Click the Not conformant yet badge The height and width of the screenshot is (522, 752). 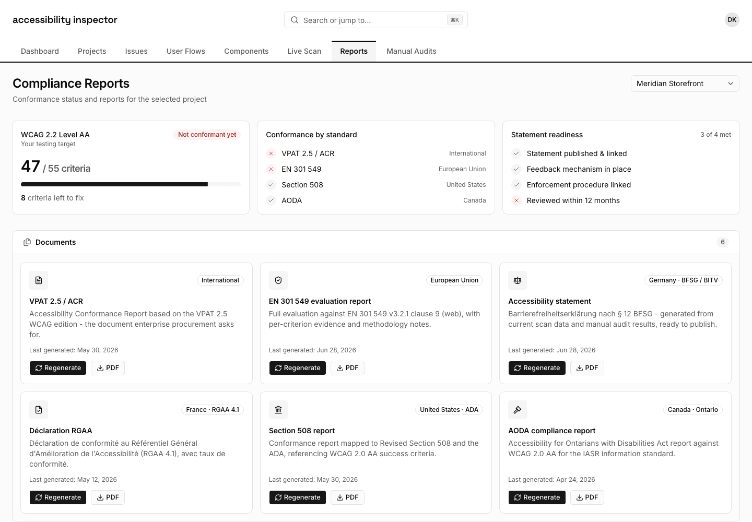tap(207, 135)
